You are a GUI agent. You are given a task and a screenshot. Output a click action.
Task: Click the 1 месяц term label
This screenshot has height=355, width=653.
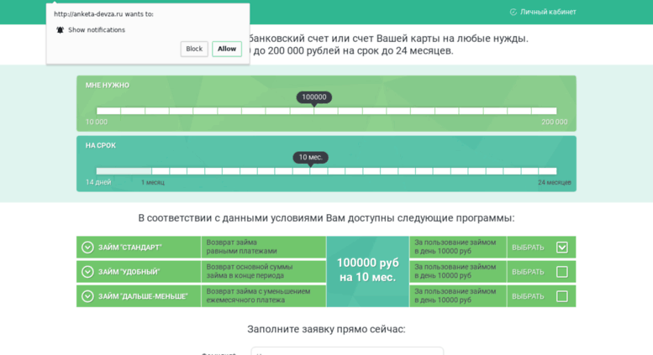[x=152, y=182]
